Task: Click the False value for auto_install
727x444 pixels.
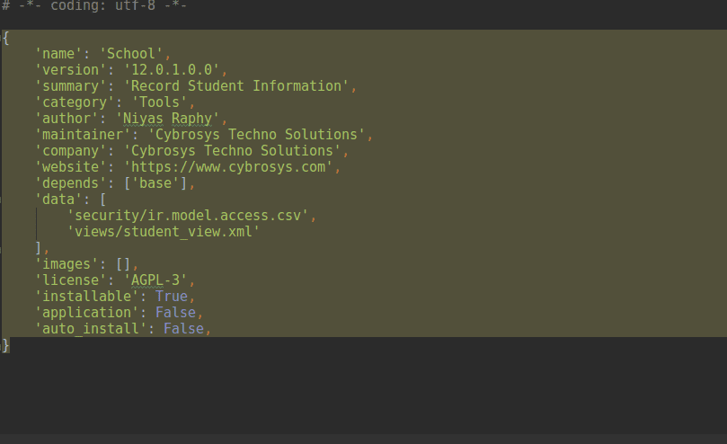Action: 183,329
